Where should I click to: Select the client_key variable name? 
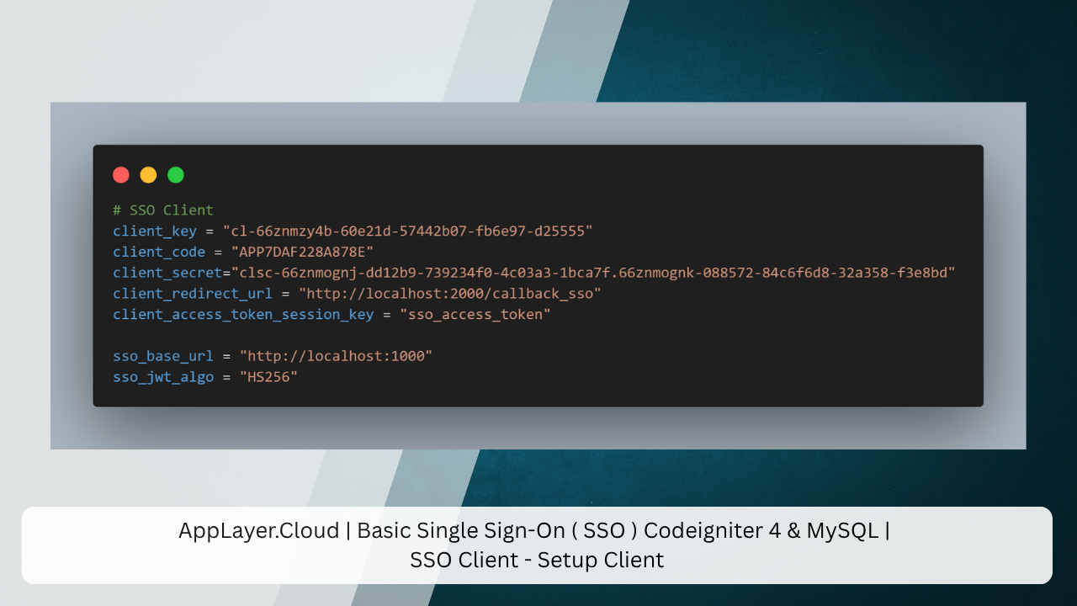point(155,231)
